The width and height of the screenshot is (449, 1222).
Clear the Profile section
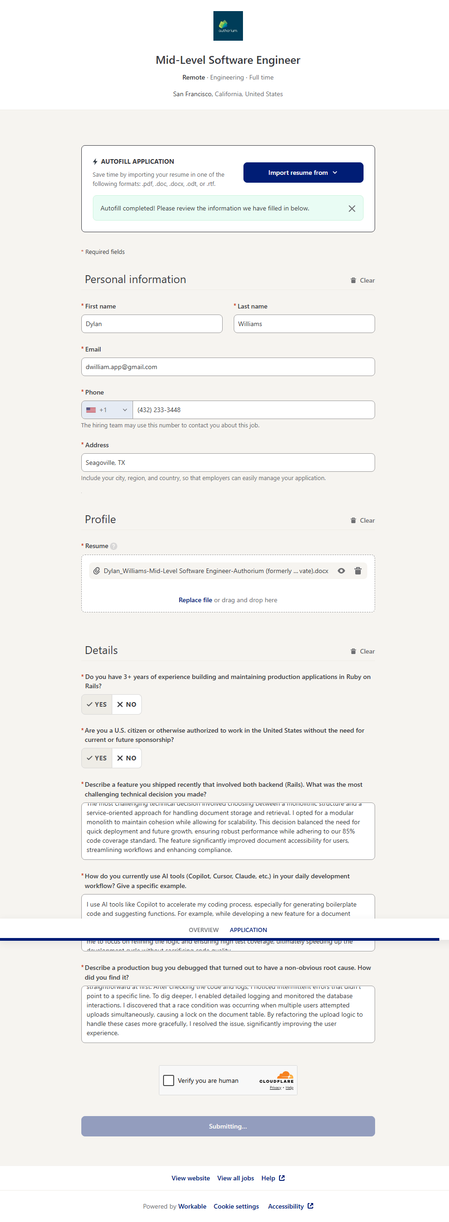pyautogui.click(x=362, y=520)
